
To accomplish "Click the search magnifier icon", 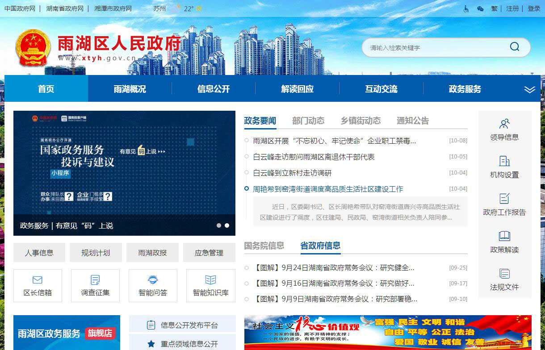I will point(515,47).
